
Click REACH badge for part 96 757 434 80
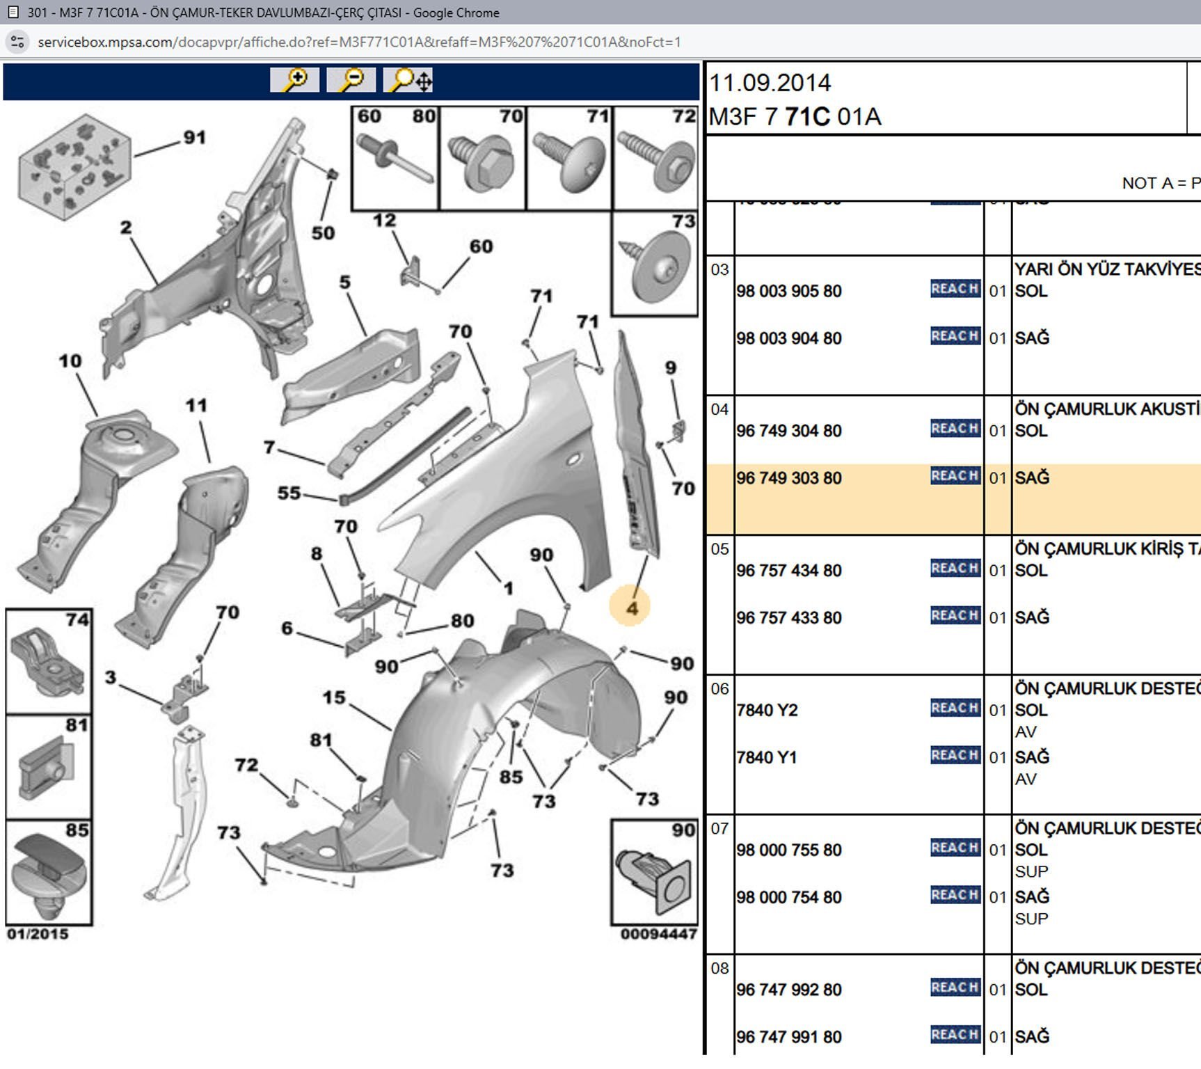955,569
